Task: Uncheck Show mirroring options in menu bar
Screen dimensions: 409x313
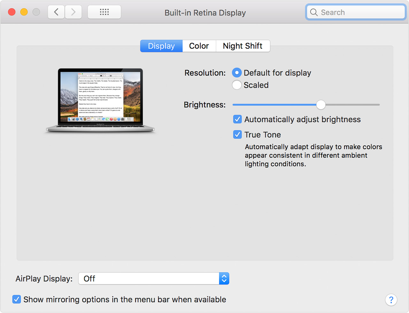Action: coord(16,299)
